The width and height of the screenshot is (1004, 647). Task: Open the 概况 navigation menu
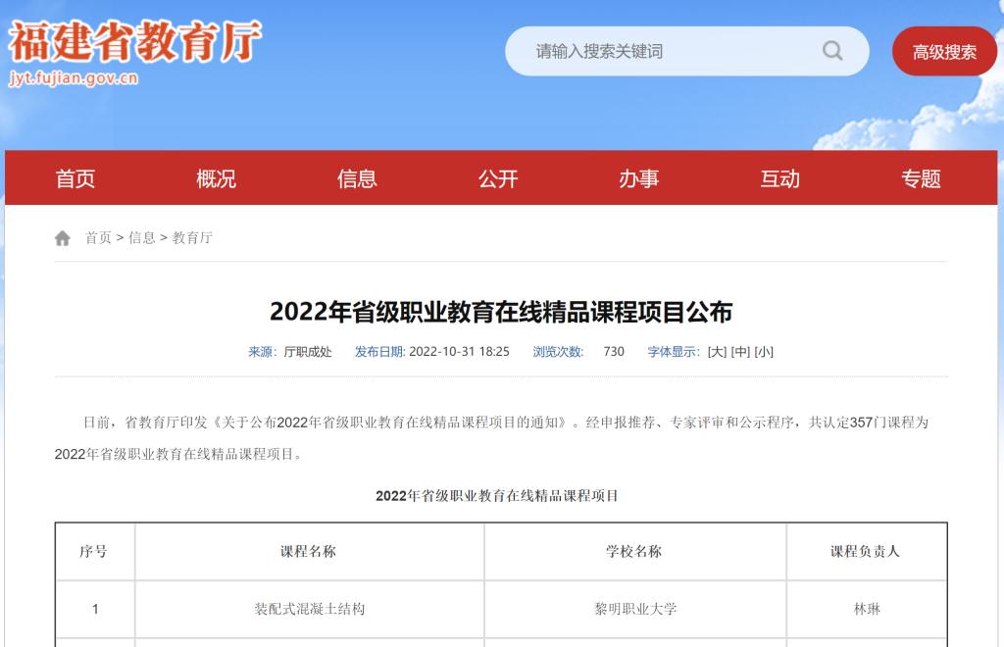tap(216, 178)
